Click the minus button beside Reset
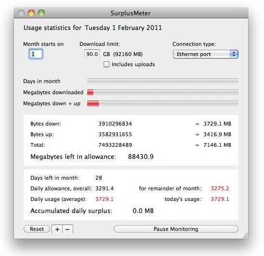Image resolution: width=264 pixels, height=256 pixels. click(x=67, y=229)
